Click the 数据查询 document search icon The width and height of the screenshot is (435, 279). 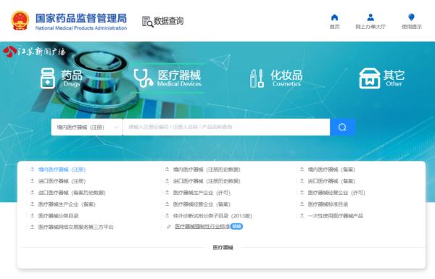[148, 22]
